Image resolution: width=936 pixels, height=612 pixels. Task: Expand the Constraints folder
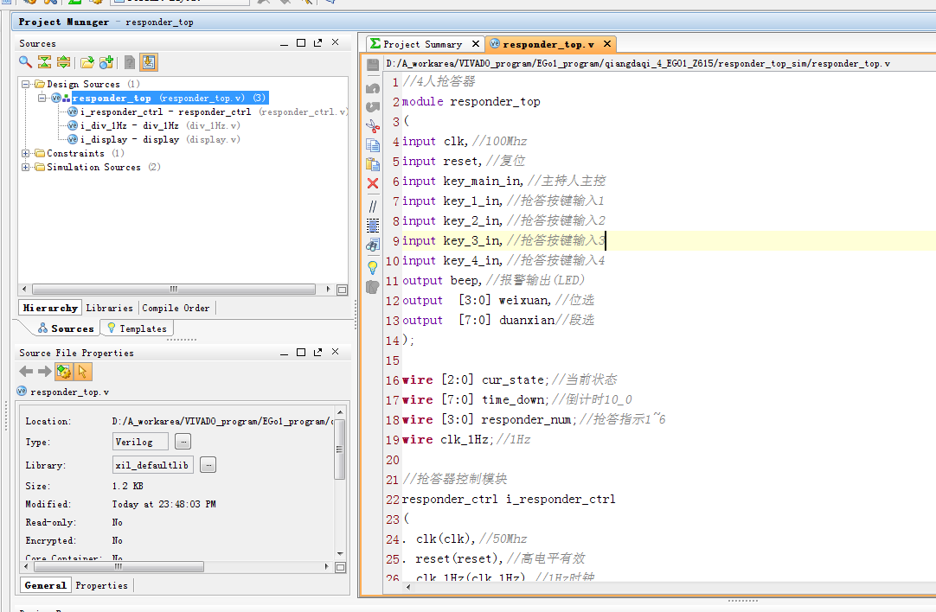click(26, 153)
